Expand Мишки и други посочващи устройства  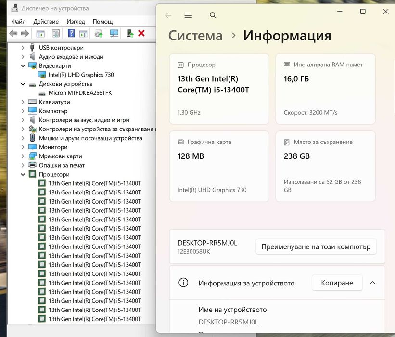tap(23, 138)
